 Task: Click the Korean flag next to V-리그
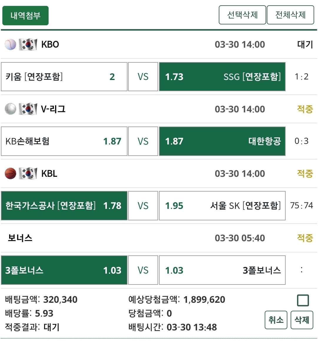28,109
